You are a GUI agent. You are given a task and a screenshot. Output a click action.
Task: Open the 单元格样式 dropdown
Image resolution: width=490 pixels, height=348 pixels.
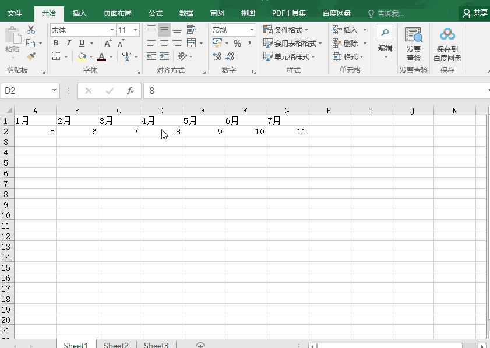click(x=289, y=56)
